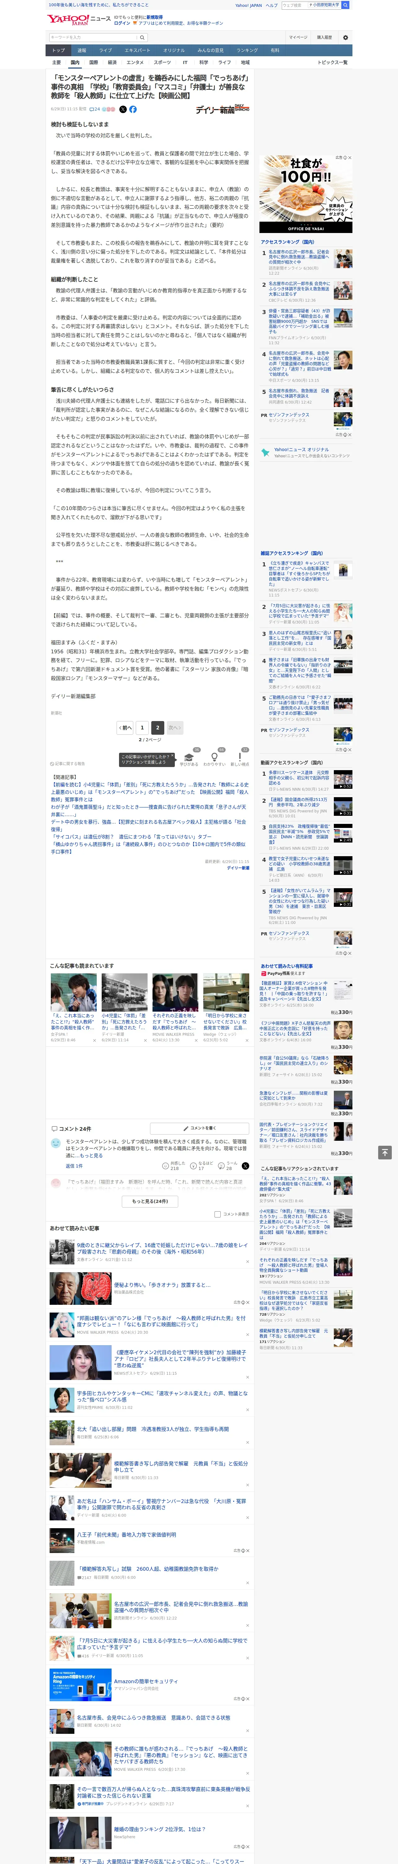Image resolution: width=398 pixels, height=1864 pixels.
Task: Click the keyword search magnifier button
Action: click(142, 38)
